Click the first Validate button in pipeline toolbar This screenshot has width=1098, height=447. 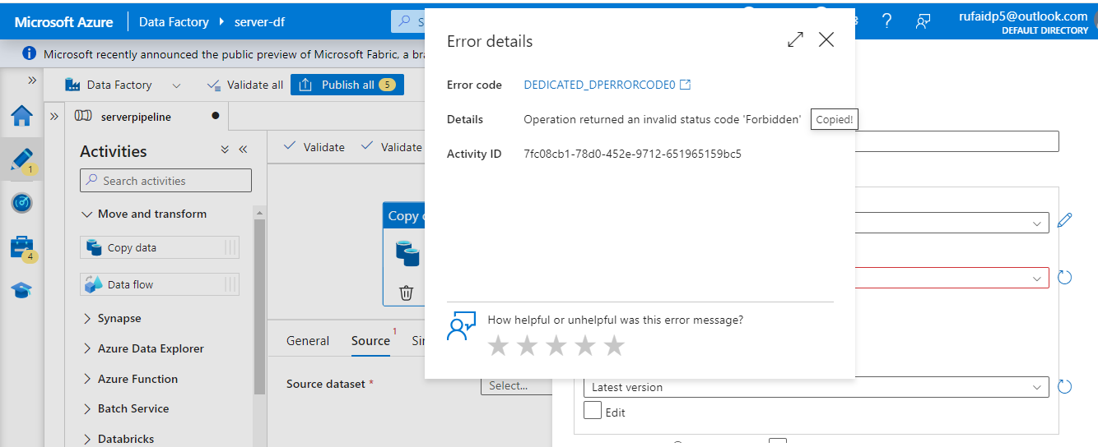pyautogui.click(x=314, y=146)
